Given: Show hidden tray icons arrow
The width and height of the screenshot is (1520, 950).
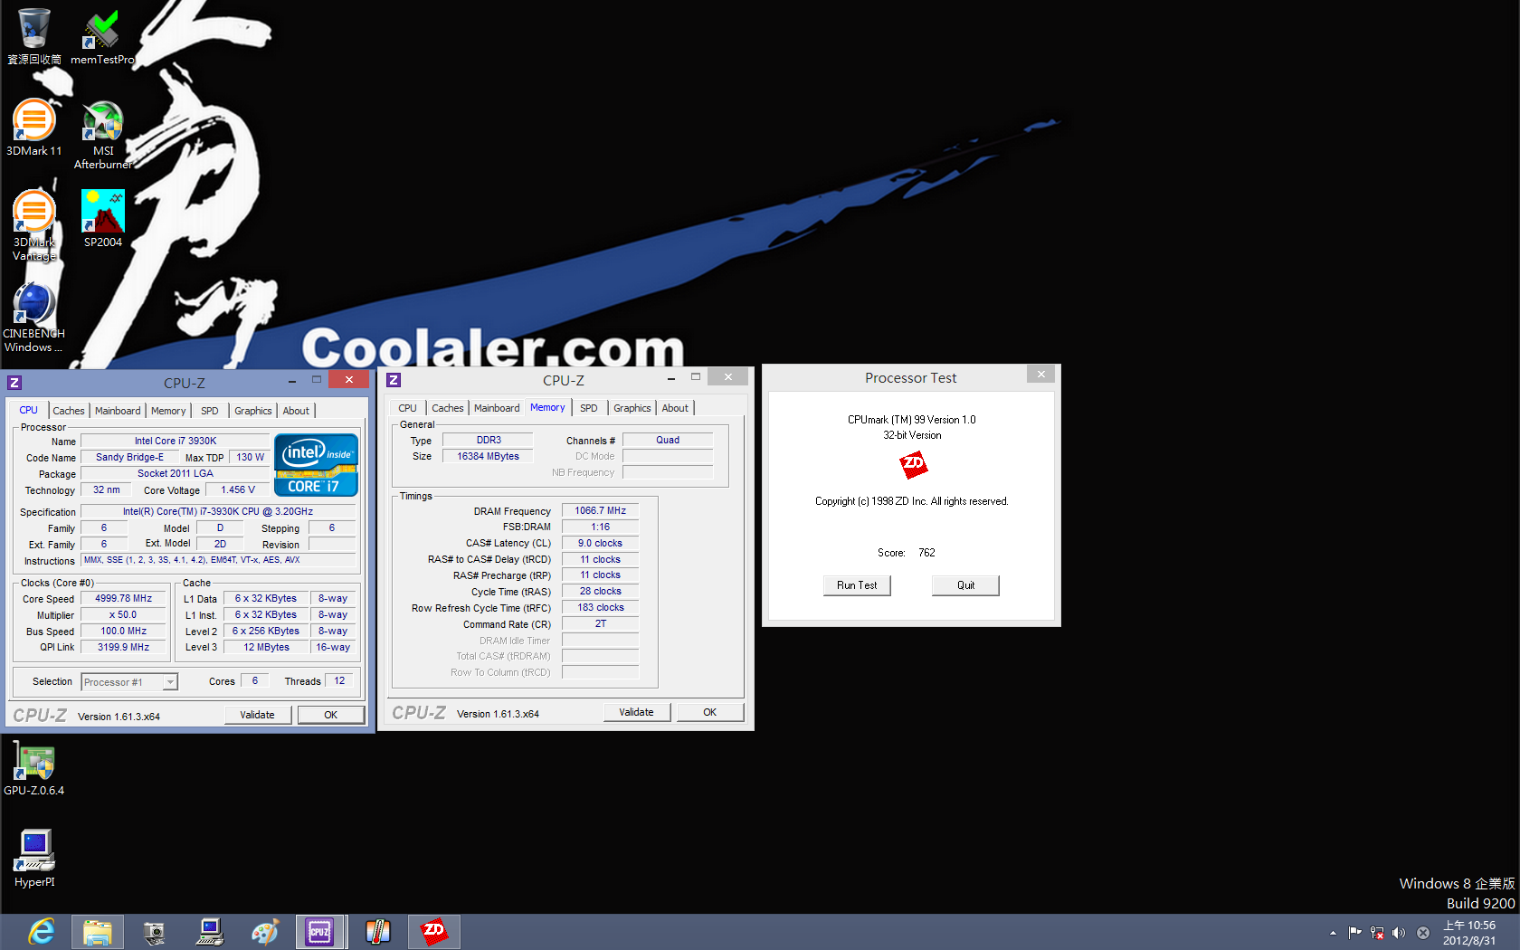Looking at the screenshot, I should coord(1333,933).
